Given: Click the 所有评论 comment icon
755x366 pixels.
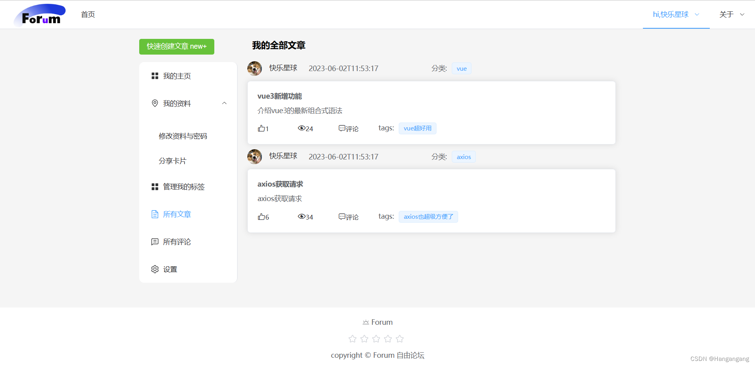Looking at the screenshot, I should coord(155,242).
